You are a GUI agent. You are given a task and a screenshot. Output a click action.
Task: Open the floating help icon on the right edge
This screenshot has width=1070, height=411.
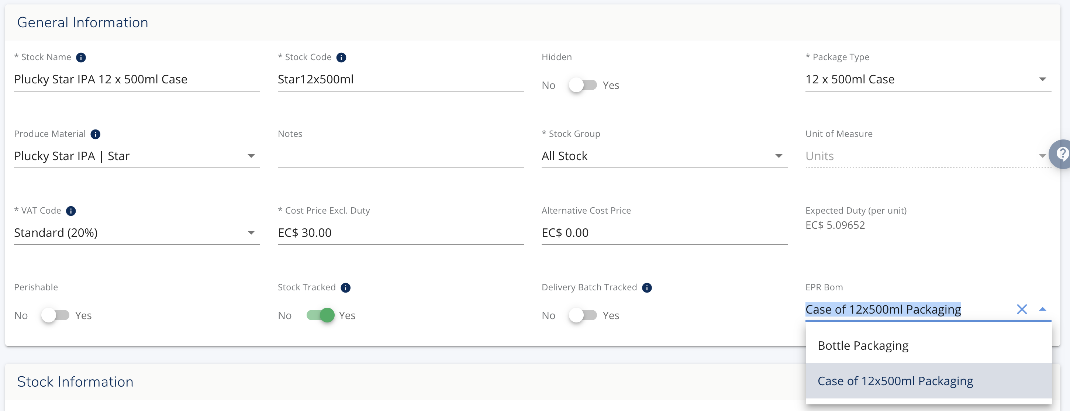(1062, 153)
